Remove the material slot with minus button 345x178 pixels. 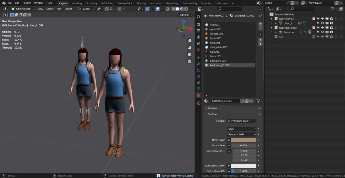point(260,28)
